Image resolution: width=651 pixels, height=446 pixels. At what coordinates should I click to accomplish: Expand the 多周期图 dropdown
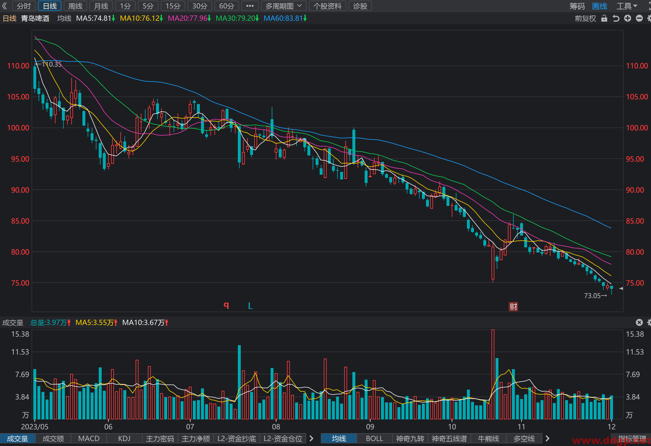pyautogui.click(x=283, y=6)
